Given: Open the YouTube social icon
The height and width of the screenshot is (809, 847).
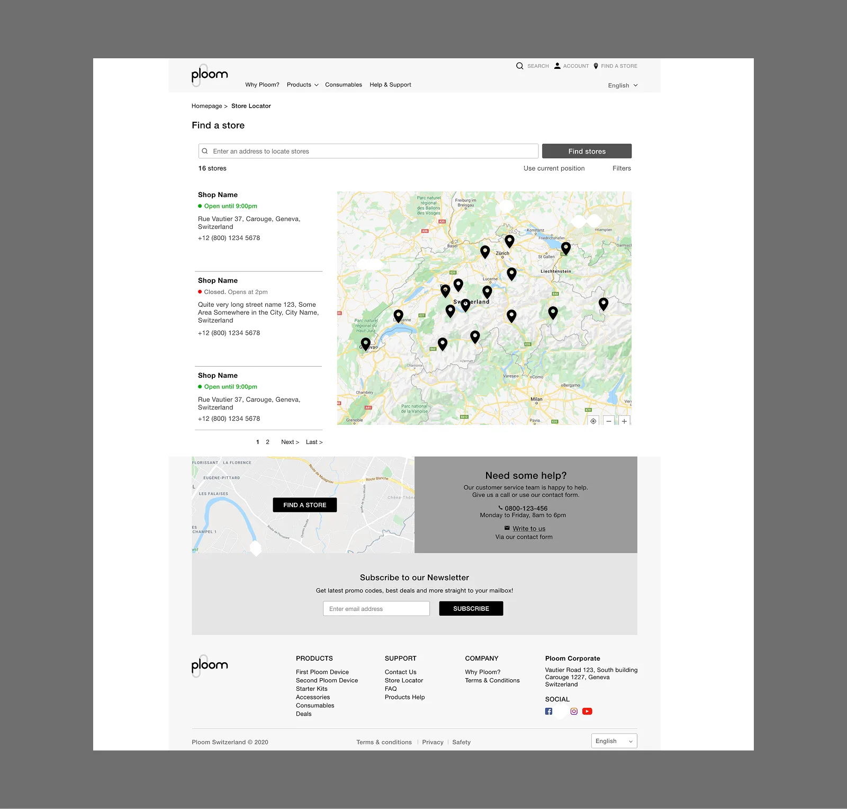Looking at the screenshot, I should tap(587, 712).
